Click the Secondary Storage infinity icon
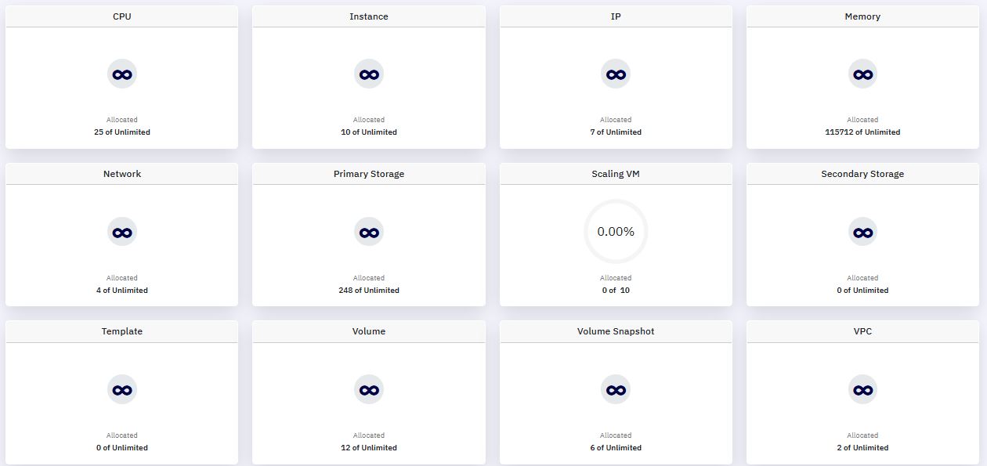This screenshot has height=466, width=987. point(862,232)
